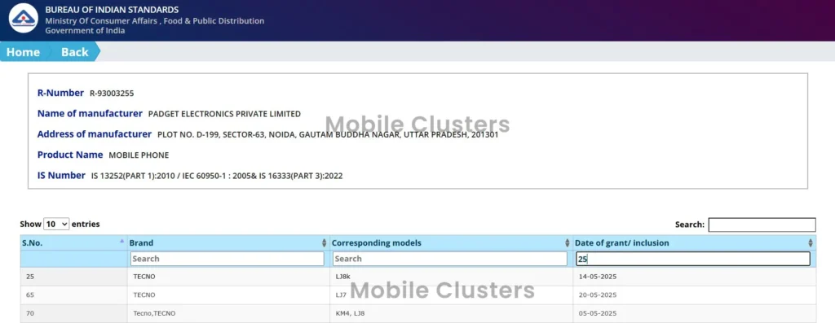Select the row with model LJ7

coord(418,295)
